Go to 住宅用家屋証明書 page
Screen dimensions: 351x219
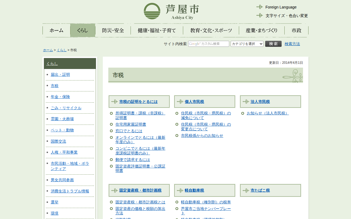pos(131,124)
